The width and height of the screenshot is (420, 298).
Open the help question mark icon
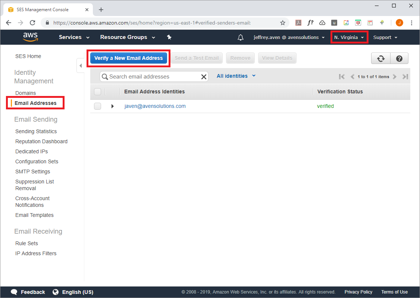[x=399, y=58]
